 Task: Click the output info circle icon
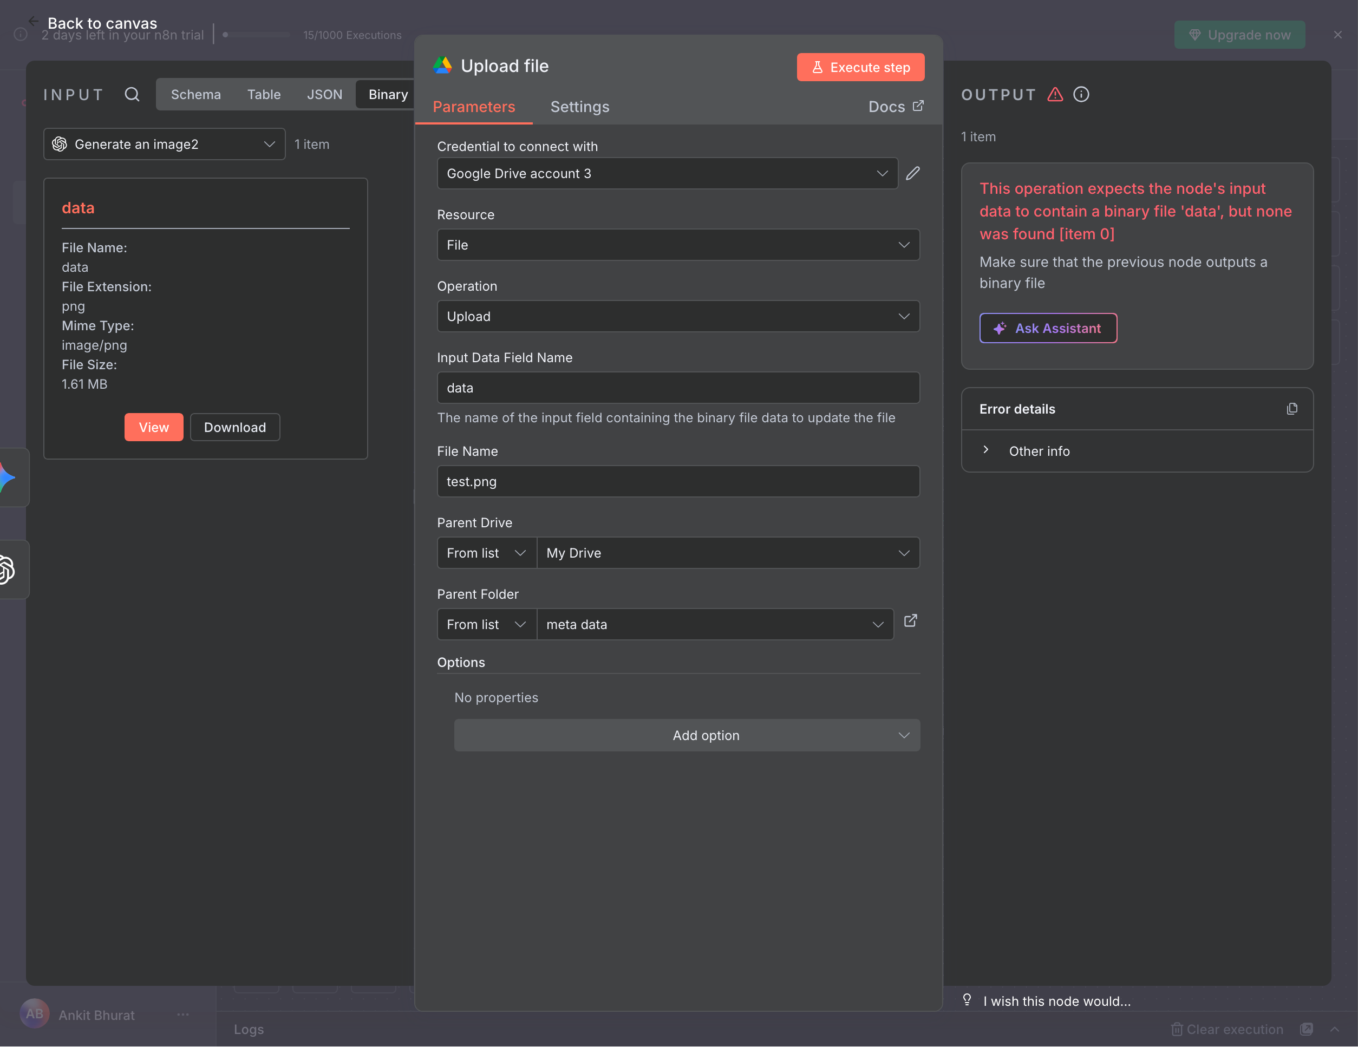[1081, 95]
